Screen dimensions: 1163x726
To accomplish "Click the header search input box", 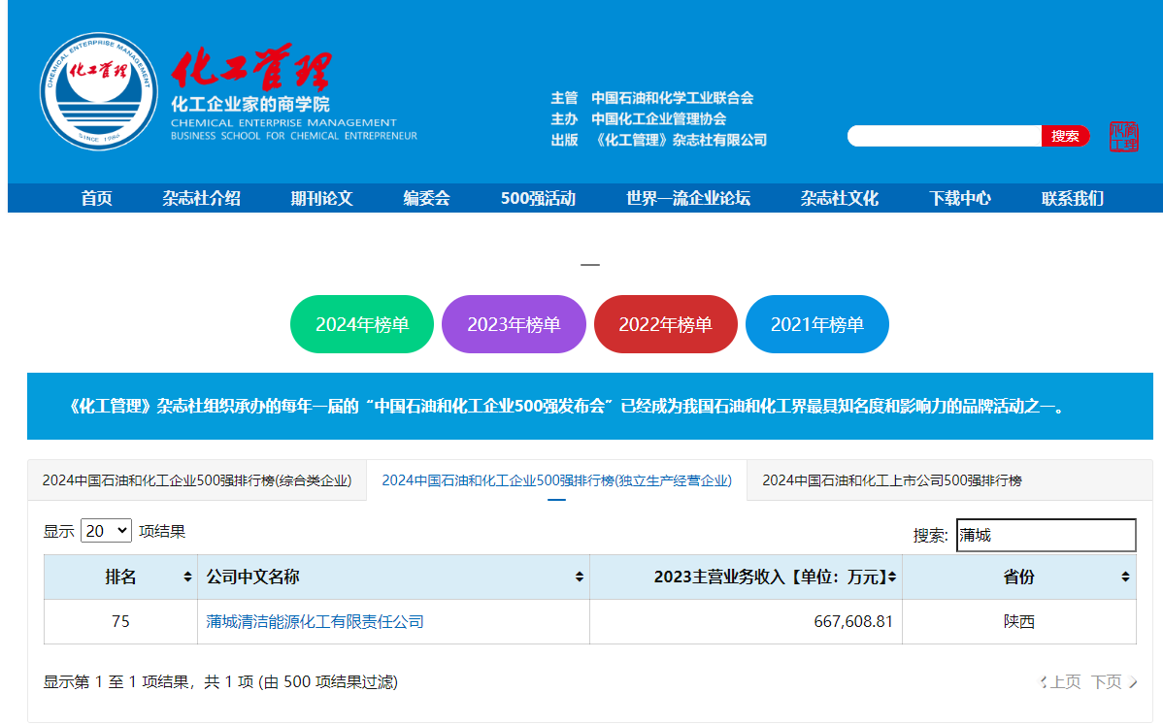I will coord(944,136).
